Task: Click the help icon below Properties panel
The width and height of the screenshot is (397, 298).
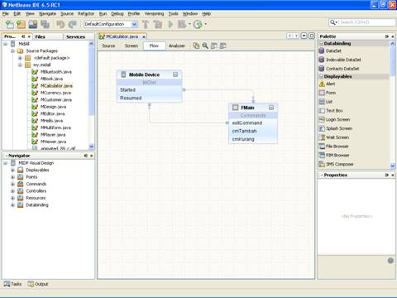Action: click(390, 261)
